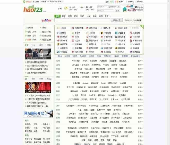Click the 铁血网 icon in favorites panel

pyautogui.click(x=73, y=41)
